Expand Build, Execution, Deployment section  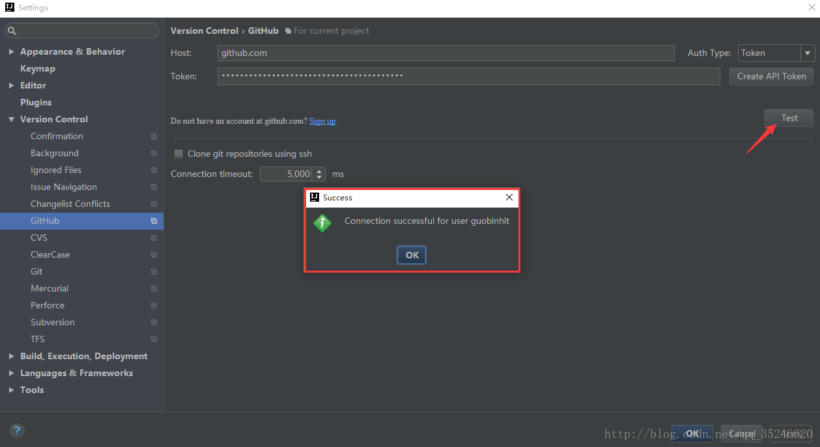[11, 356]
